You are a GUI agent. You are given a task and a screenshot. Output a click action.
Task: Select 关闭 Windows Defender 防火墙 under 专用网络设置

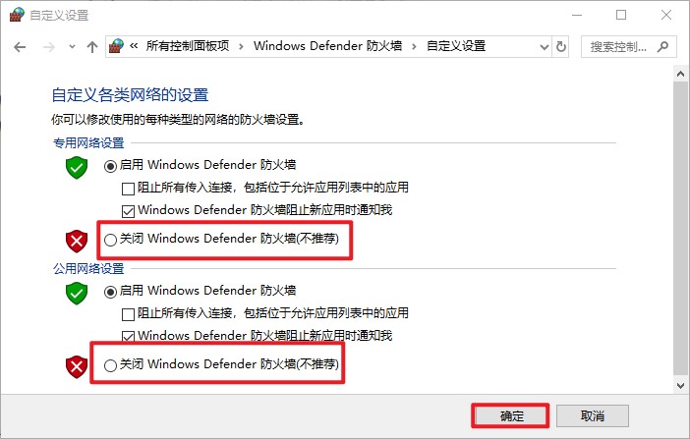click(x=110, y=240)
